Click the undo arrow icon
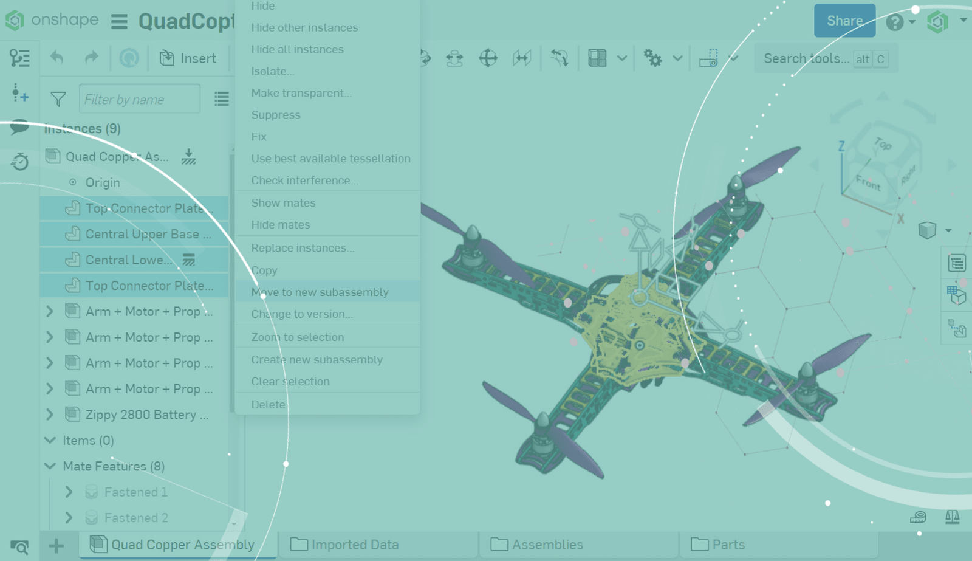The image size is (972, 561). (x=57, y=58)
